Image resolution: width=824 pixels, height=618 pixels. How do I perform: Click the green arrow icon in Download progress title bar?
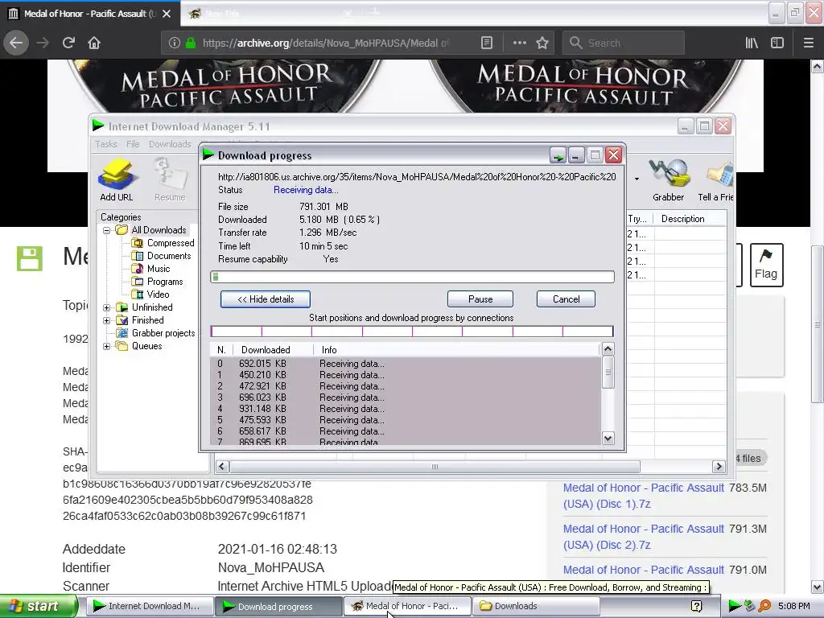[558, 155]
